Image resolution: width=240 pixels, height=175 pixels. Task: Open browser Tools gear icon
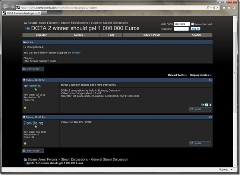pyautogui.click(x=234, y=8)
